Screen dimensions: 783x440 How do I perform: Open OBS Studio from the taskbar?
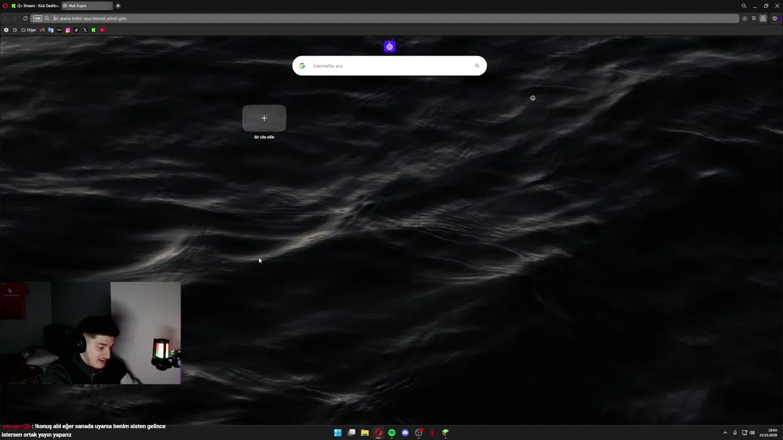(419, 433)
